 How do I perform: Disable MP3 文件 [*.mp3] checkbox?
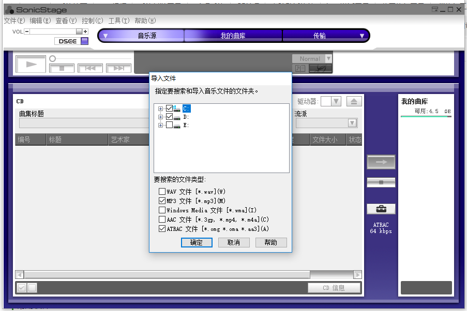click(162, 200)
